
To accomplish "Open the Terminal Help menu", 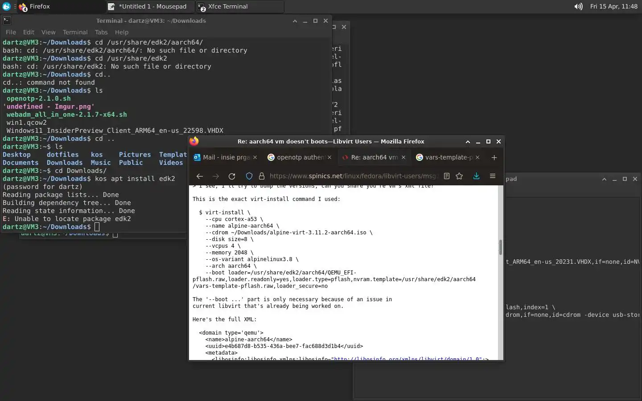I will click(x=121, y=32).
